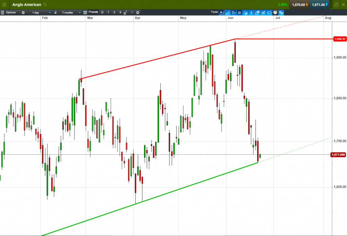This screenshot has width=347, height=236.
Task: Print the chart
Action: (275, 13)
